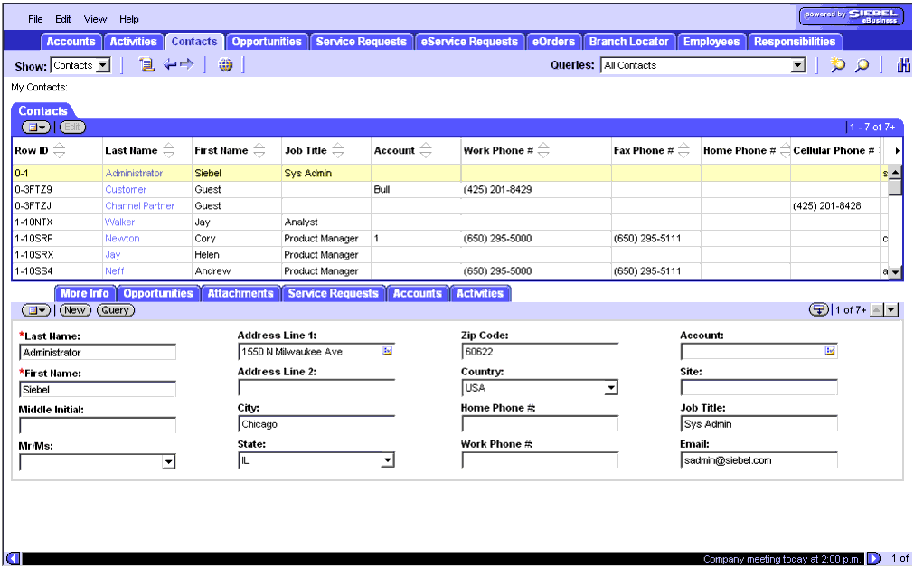Go forward with the right arrow icon
This screenshot has width=914, height=568.
[186, 64]
